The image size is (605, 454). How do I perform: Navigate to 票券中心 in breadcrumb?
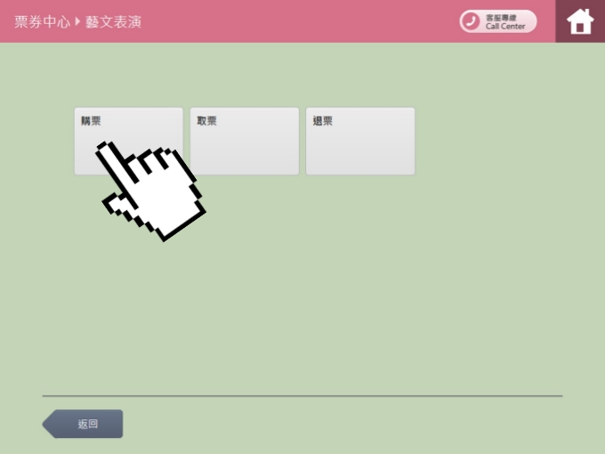pyautogui.click(x=42, y=21)
